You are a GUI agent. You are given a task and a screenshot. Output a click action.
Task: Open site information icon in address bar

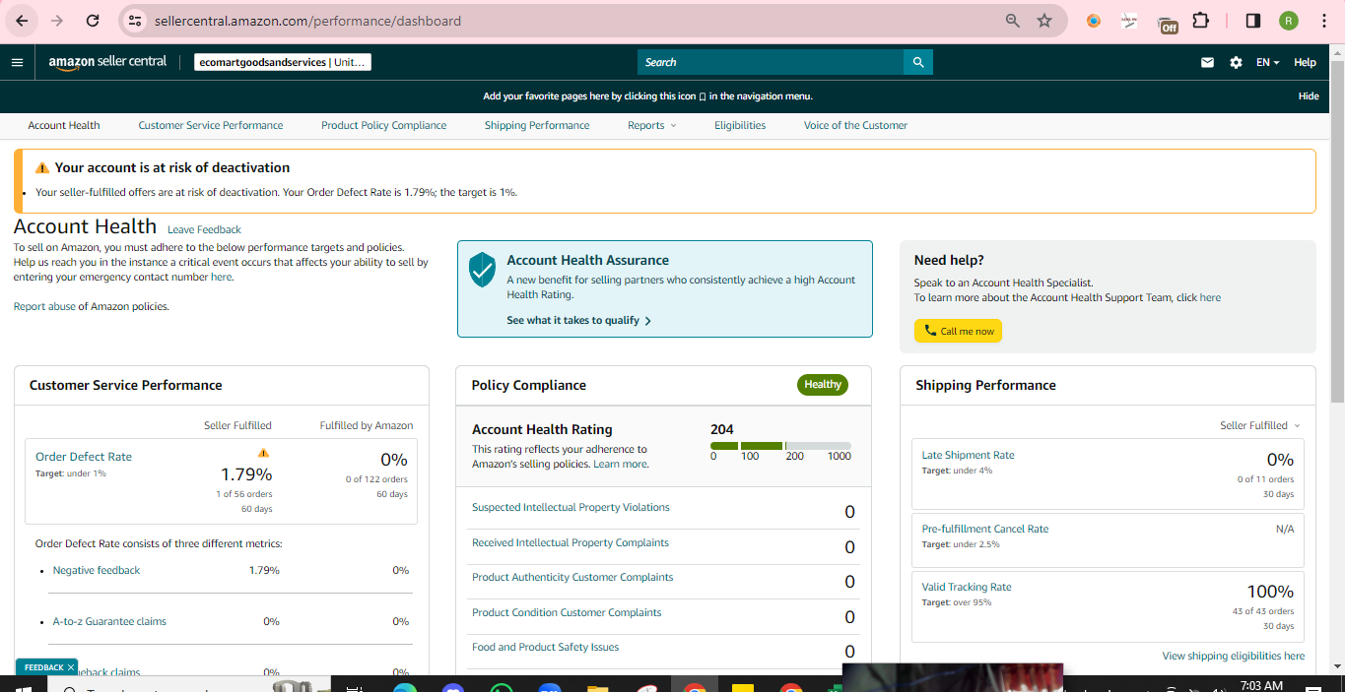136,21
